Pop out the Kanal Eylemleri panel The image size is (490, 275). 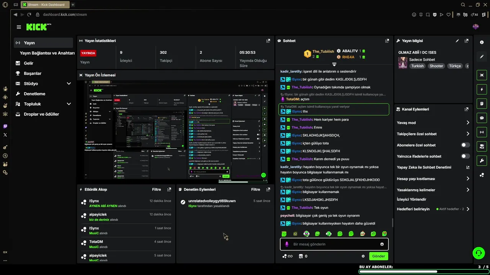(x=466, y=109)
